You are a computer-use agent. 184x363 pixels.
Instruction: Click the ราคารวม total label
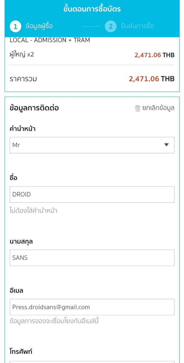23,79
